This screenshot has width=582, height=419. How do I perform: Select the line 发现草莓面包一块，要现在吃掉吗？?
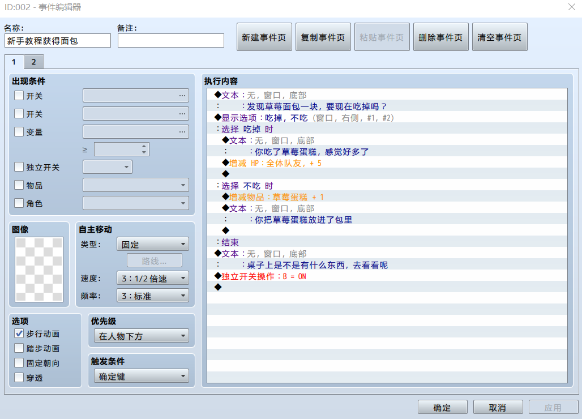pos(387,106)
